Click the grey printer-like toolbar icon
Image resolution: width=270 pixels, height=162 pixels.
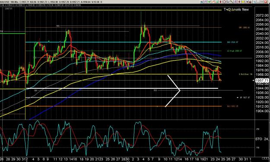coord(228,2)
